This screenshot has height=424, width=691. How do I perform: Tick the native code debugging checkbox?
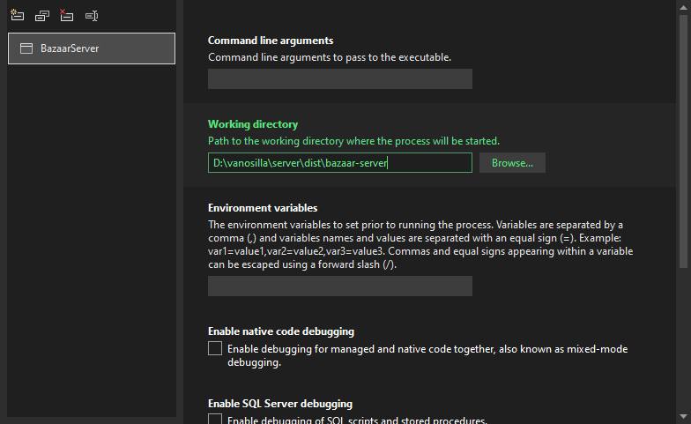(215, 349)
